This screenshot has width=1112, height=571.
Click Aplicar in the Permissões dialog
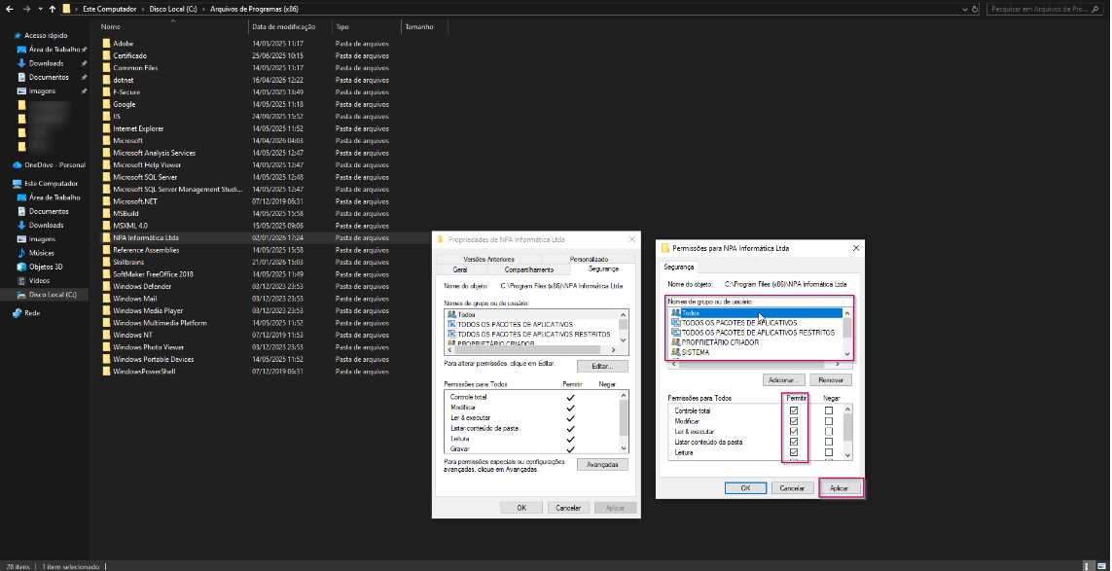click(x=840, y=488)
